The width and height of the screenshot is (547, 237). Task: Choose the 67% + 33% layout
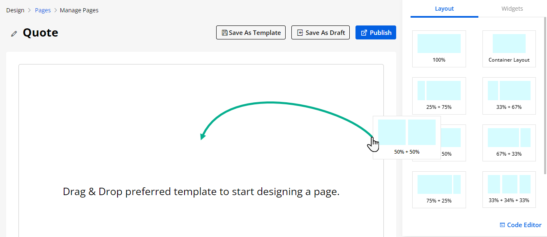coord(509,143)
